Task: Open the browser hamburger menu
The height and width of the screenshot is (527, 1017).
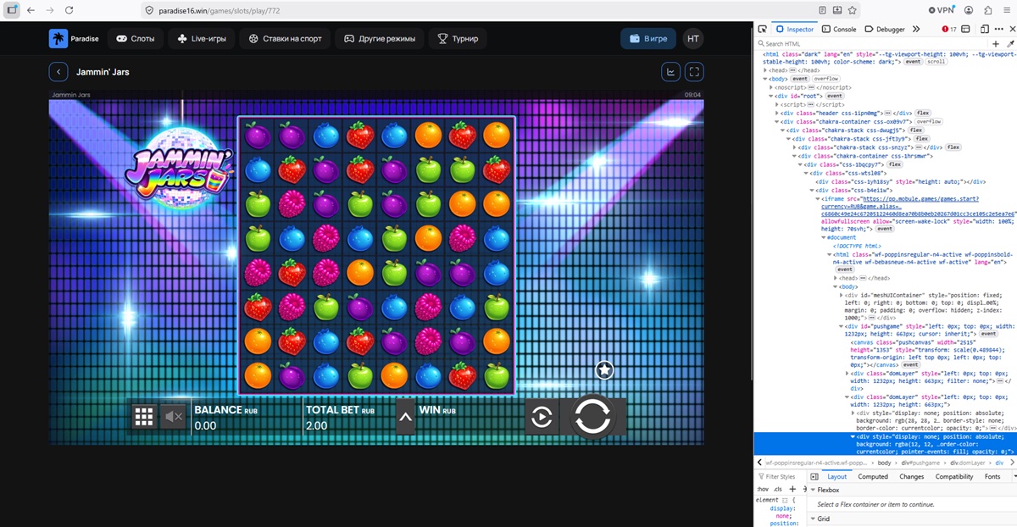Action: [x=1006, y=10]
